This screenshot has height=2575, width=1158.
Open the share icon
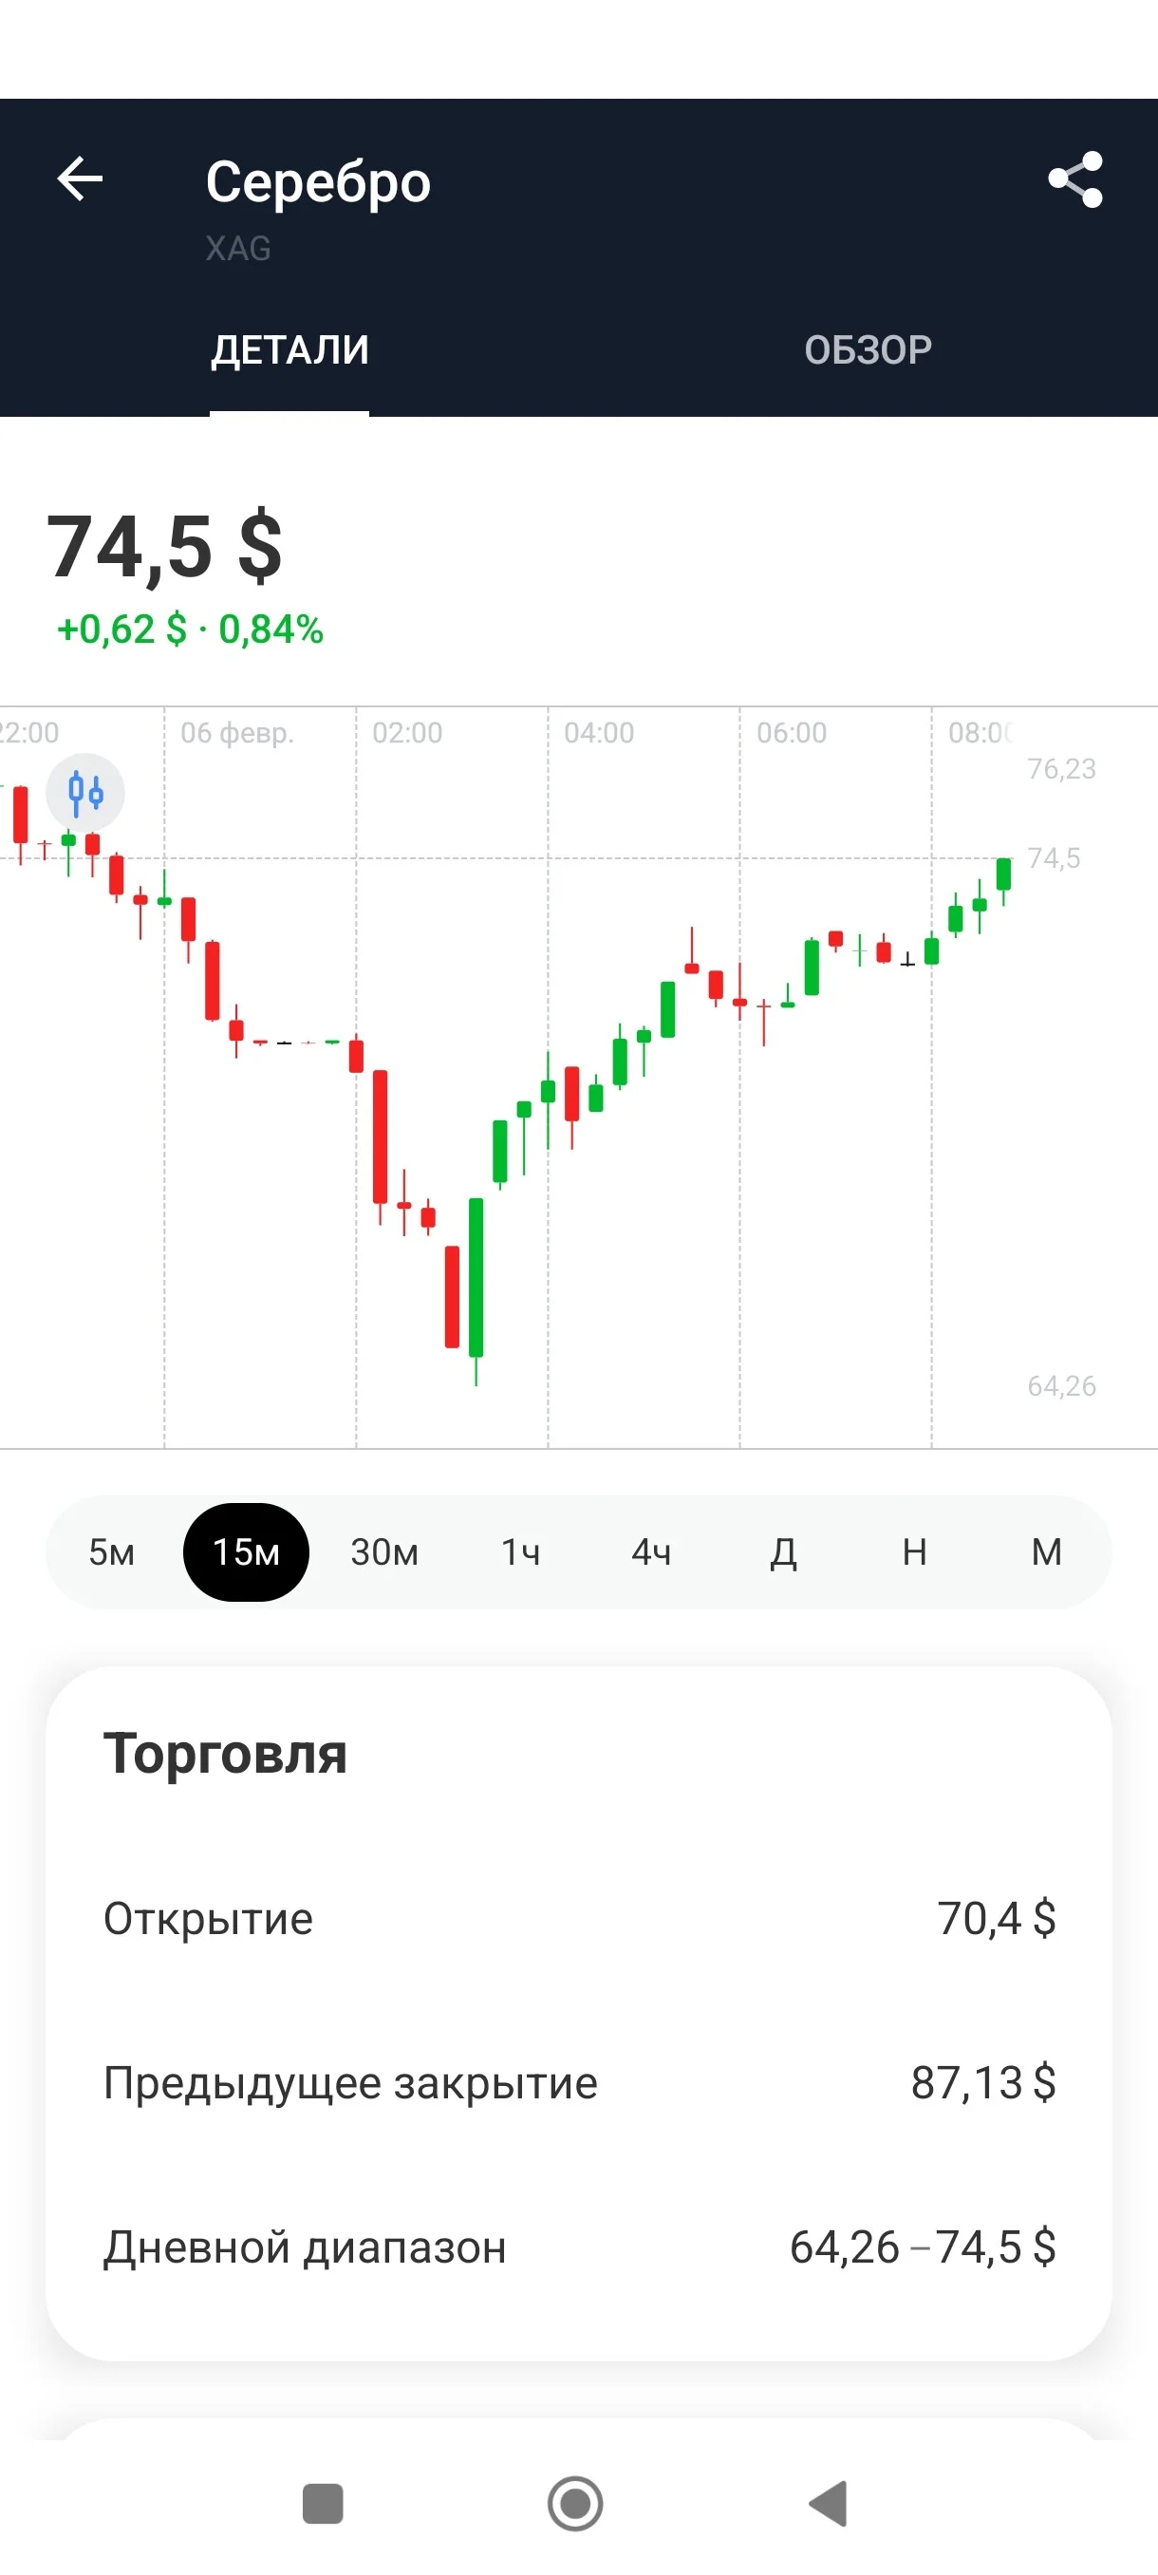1075,180
